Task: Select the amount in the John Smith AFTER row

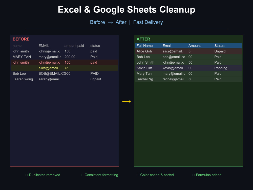Action: click(191, 62)
